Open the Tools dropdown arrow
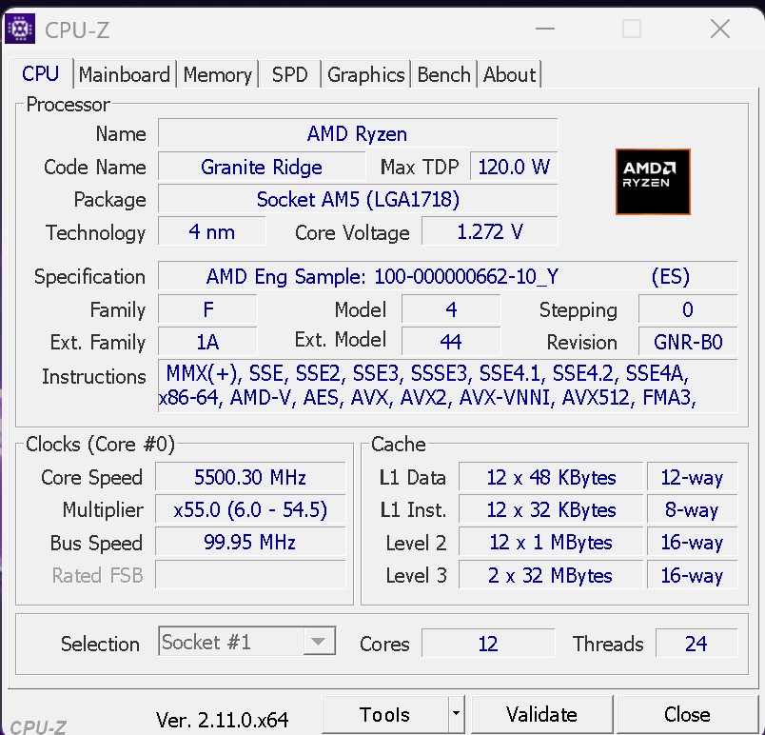The image size is (765, 735). (456, 714)
